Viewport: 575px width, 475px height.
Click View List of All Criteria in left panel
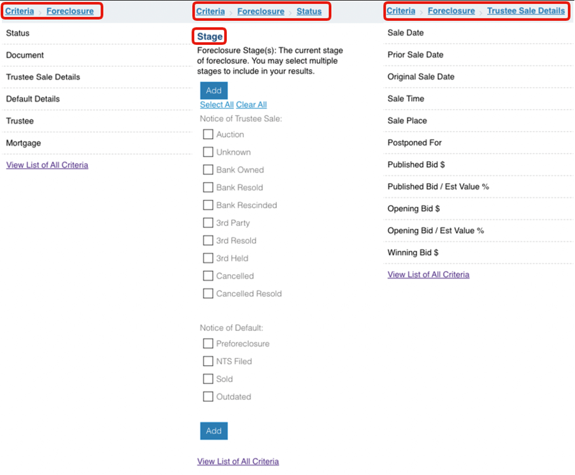[x=47, y=165]
